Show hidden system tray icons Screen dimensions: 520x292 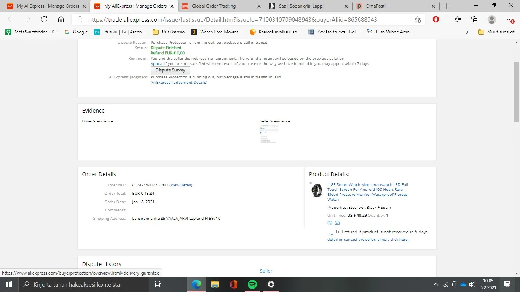[436, 284]
